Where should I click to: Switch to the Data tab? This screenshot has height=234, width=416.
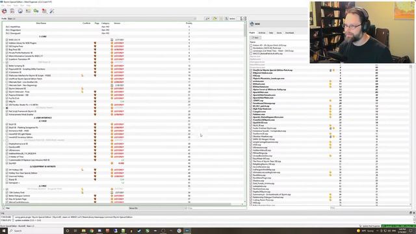(x=271, y=32)
